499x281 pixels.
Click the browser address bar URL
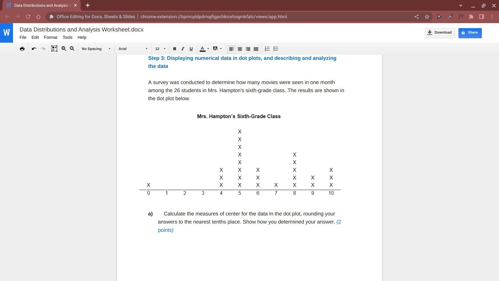213,17
